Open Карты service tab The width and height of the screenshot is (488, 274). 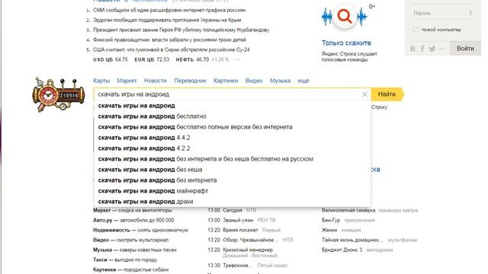[101, 81]
